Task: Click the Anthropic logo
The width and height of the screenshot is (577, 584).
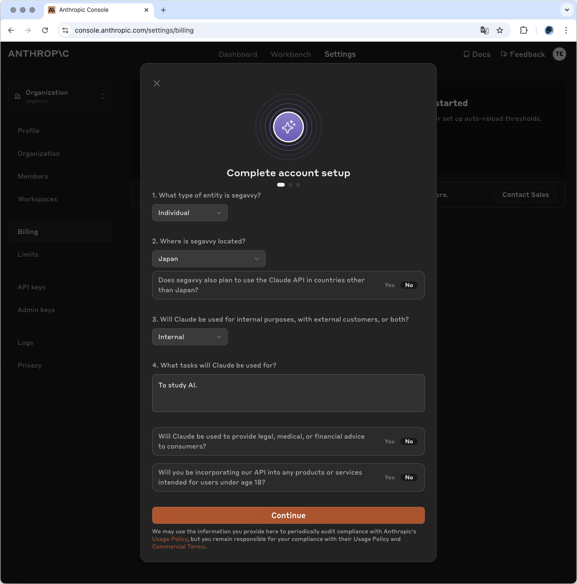Action: tap(39, 54)
